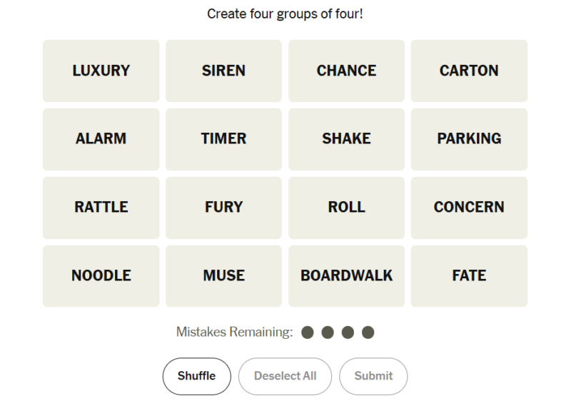Screen dimensions: 571x411
Task: Select the RATTLE word tile
Action: tap(101, 208)
